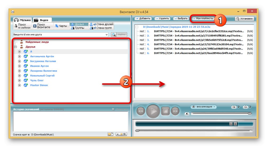Select the Друзья tab
Screen dimensions: 267x147
(x=79, y=24)
